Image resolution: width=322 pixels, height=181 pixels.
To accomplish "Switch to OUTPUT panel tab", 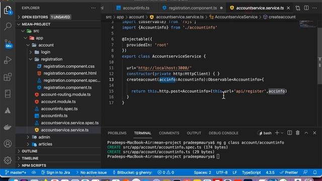I will click(x=194, y=133).
